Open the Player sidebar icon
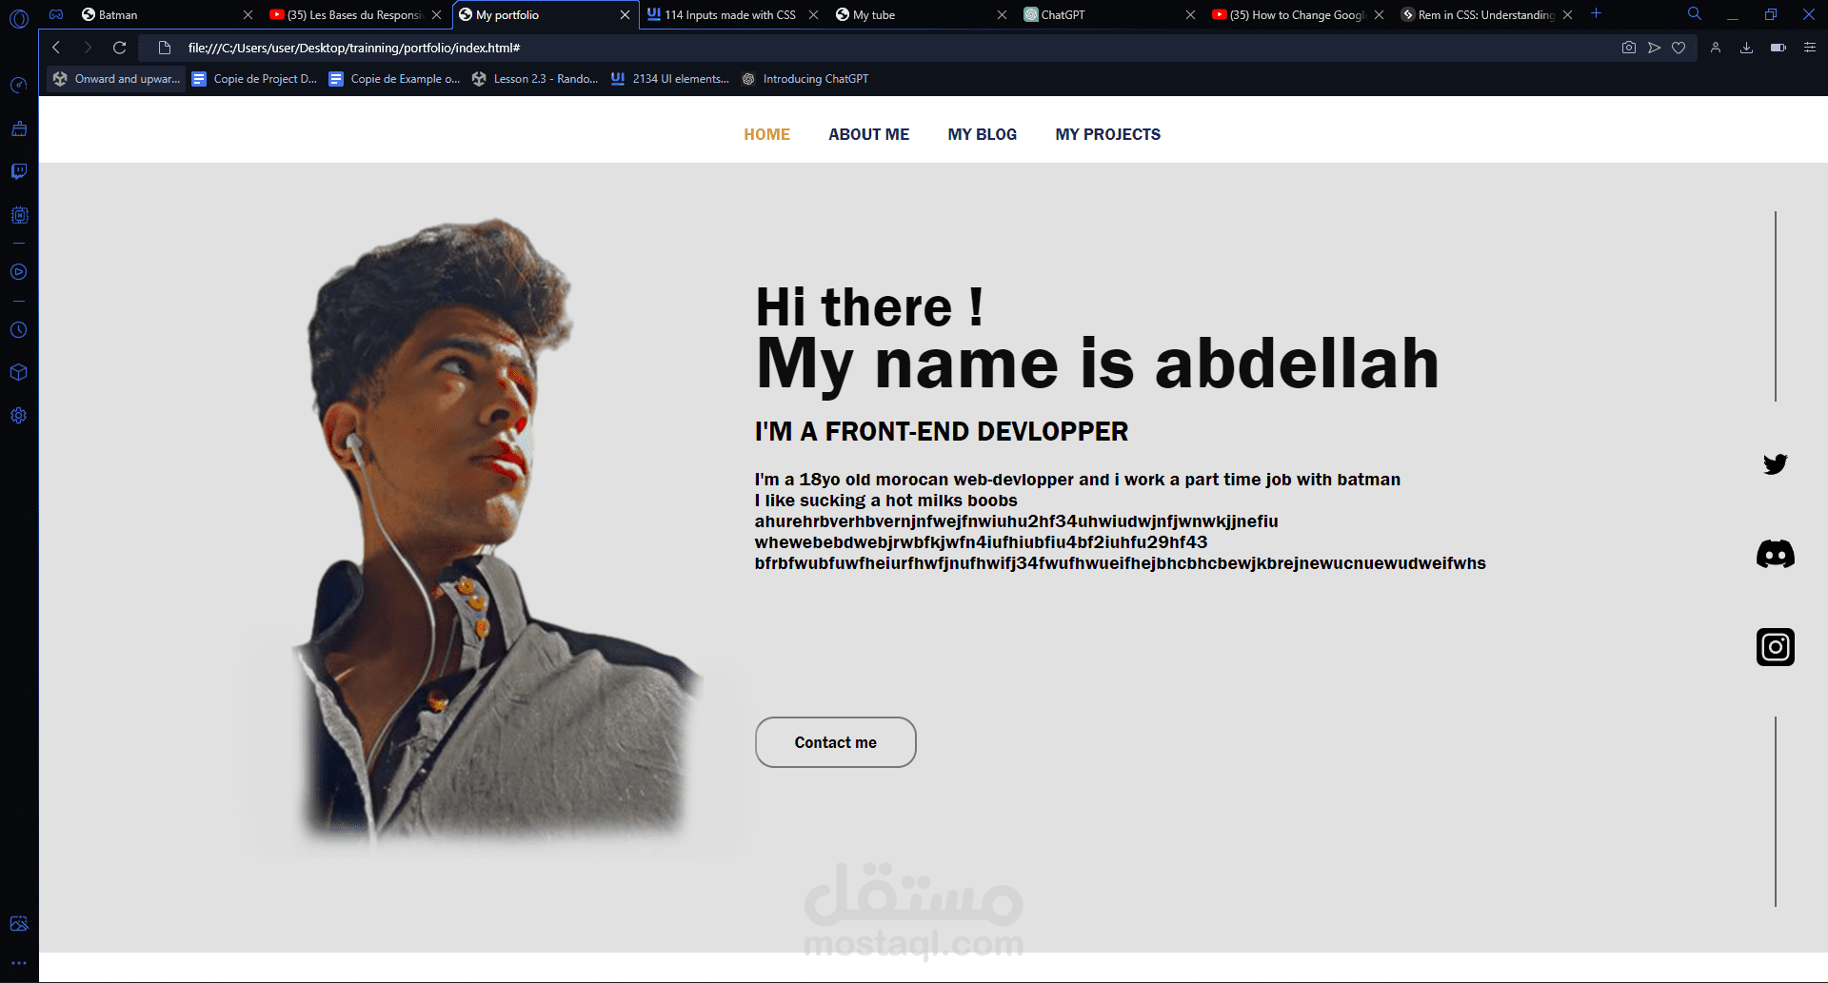Viewport: 1828px width, 983px height. pos(19,272)
